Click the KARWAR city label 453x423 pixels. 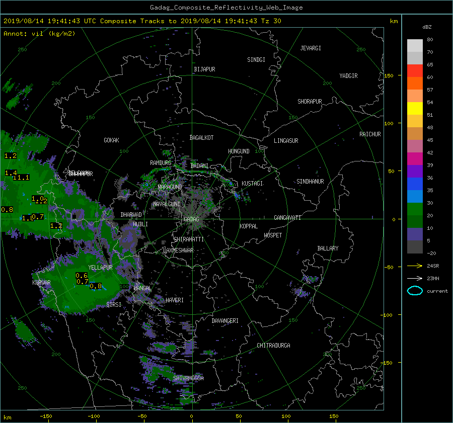[x=41, y=283]
